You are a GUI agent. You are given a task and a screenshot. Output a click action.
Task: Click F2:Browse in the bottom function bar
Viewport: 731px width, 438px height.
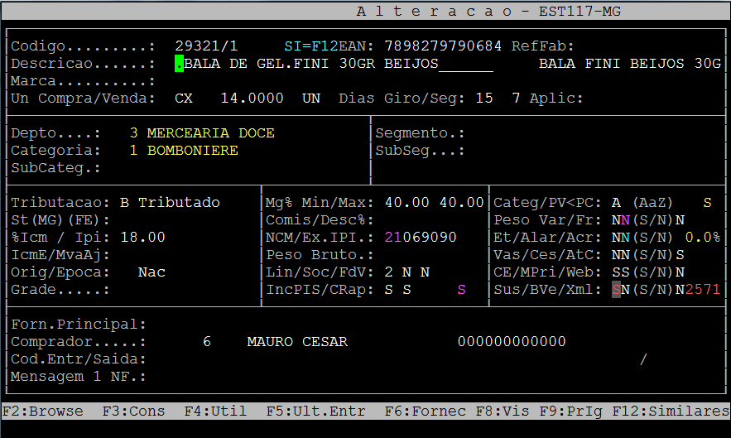point(43,411)
